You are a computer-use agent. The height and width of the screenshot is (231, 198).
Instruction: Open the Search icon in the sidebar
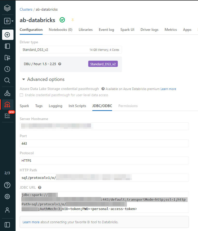[8, 80]
